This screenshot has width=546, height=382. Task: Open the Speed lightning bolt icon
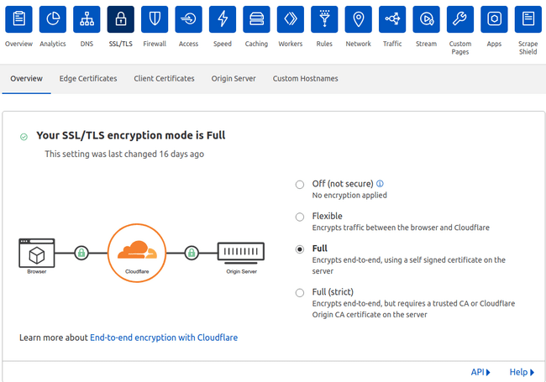tap(223, 19)
